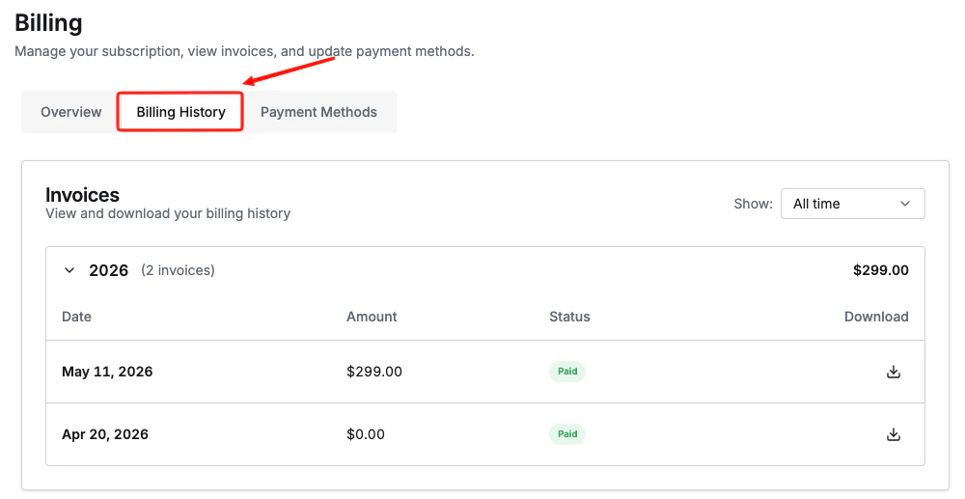Click the 2026 year heading

[x=108, y=270]
